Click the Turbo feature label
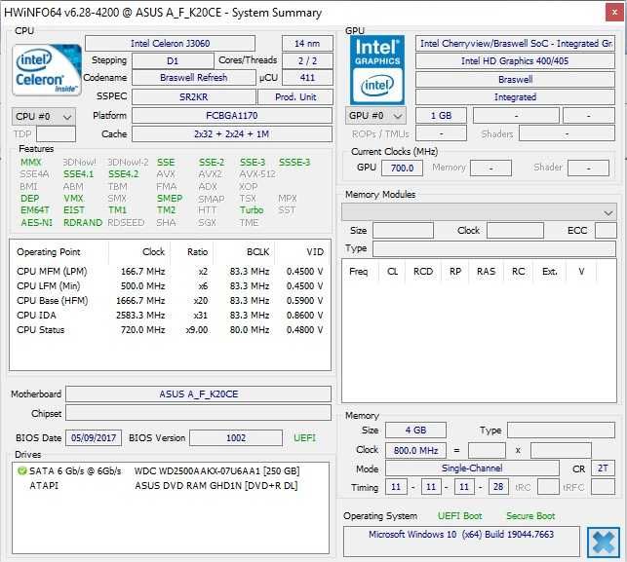 252,210
